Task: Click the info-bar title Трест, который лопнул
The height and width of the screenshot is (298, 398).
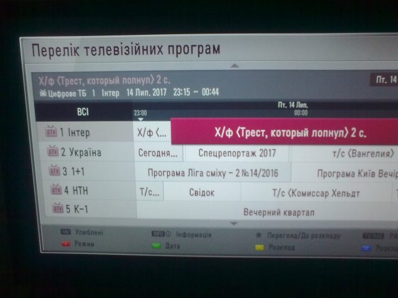Action: (x=104, y=81)
